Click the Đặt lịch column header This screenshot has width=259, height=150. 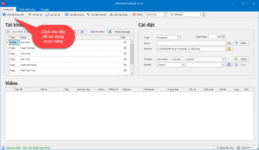(133, 89)
